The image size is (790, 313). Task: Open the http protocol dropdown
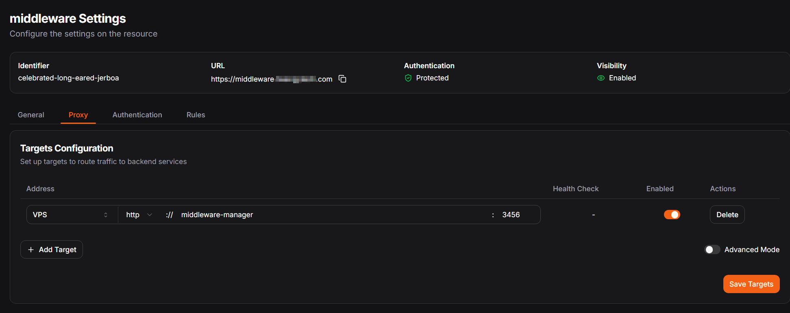click(139, 215)
